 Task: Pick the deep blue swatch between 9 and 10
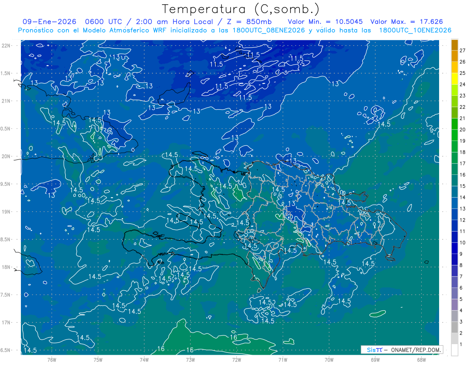[x=454, y=248]
